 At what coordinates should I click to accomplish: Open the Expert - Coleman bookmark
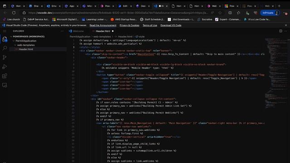pyautogui.click(x=228, y=19)
